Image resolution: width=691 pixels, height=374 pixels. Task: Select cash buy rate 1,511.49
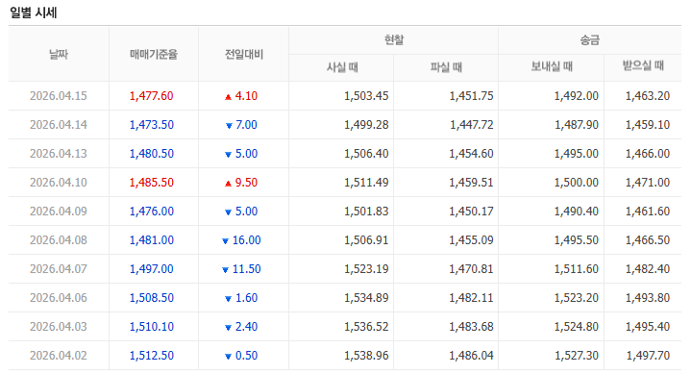(366, 182)
